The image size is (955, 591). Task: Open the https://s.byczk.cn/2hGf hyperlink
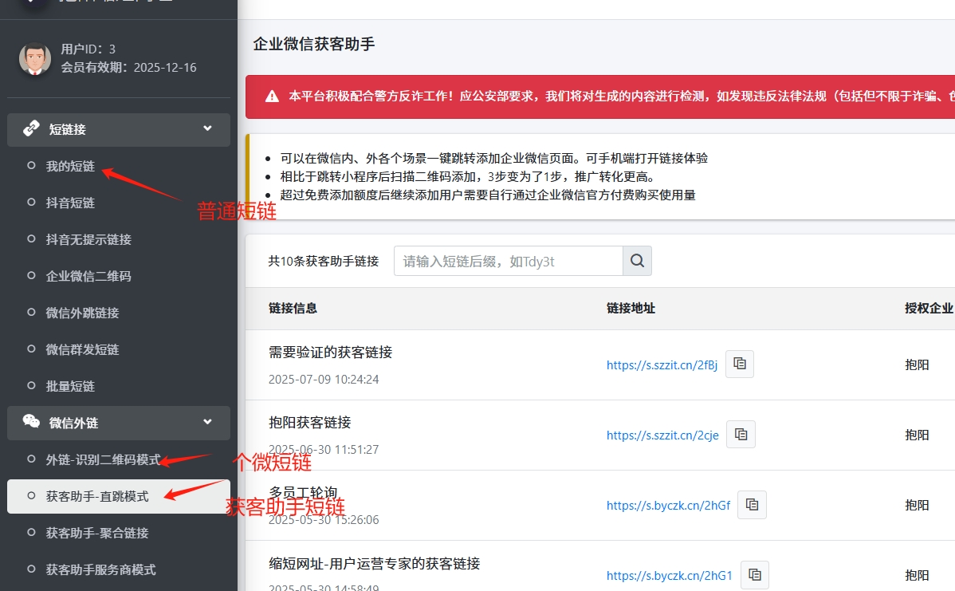[668, 506]
